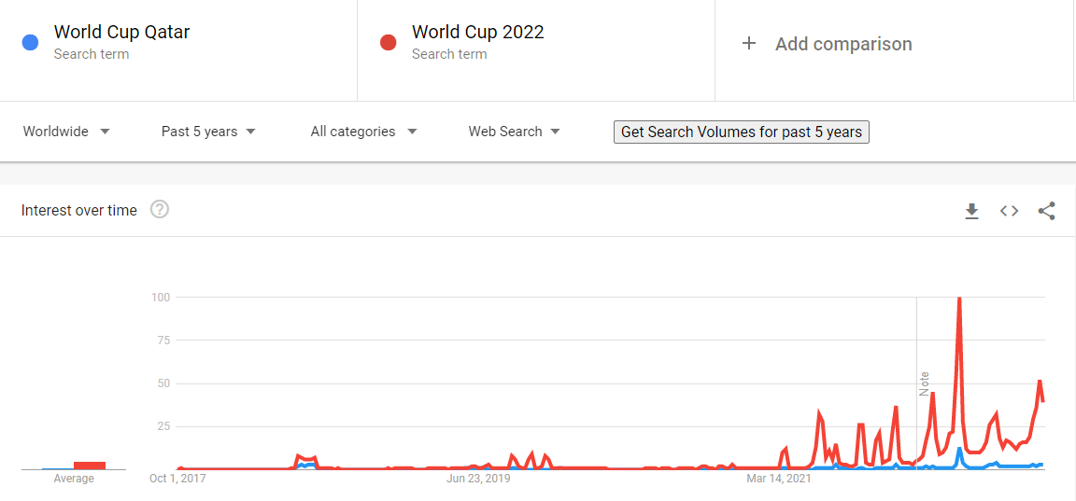The image size is (1076, 501).
Task: Open the Web Search type dropdown
Action: 514,132
